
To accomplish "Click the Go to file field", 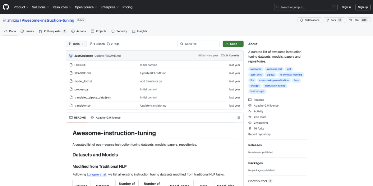I will coord(198,44).
